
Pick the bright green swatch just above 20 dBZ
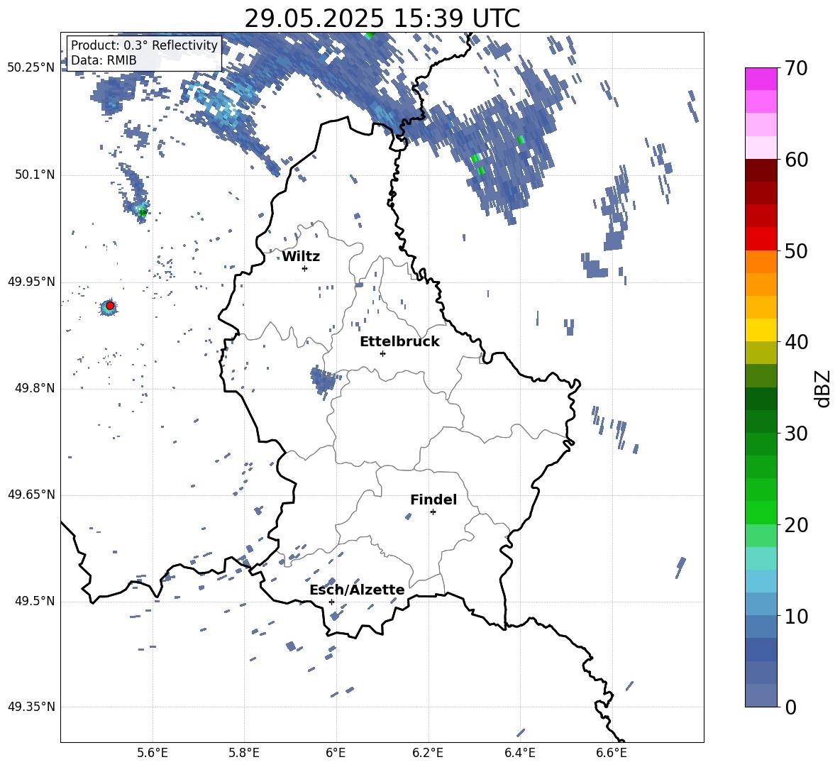761,512
